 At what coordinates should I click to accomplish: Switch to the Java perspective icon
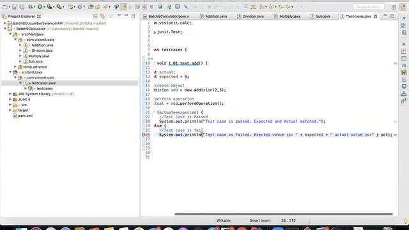(x=403, y=7)
